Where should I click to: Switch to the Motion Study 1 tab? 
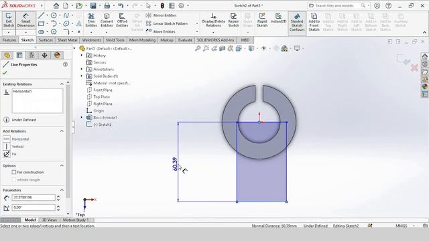(x=76, y=220)
